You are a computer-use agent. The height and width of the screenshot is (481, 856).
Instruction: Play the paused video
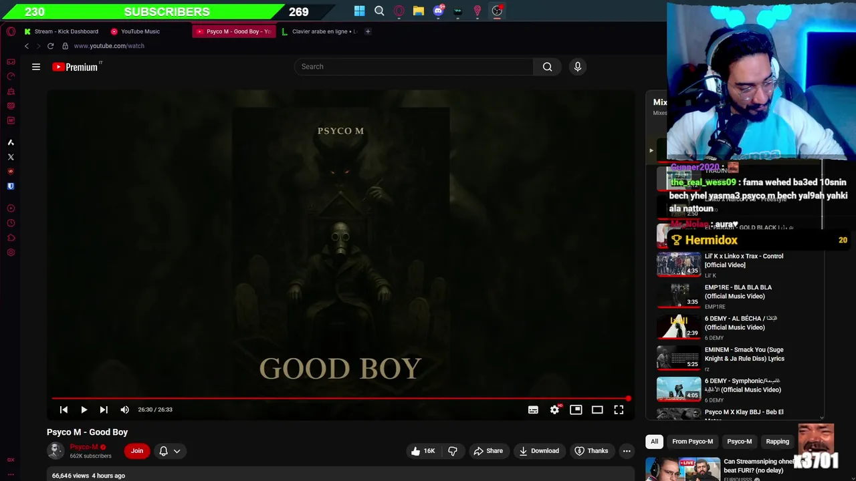[84, 410]
